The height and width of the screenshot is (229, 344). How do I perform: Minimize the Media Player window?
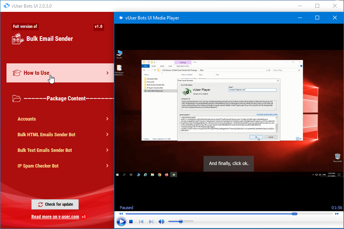[300, 18]
